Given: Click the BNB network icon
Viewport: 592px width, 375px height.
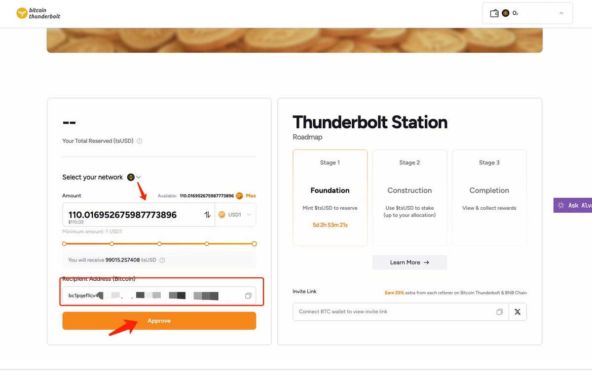Looking at the screenshot, I should 131,177.
